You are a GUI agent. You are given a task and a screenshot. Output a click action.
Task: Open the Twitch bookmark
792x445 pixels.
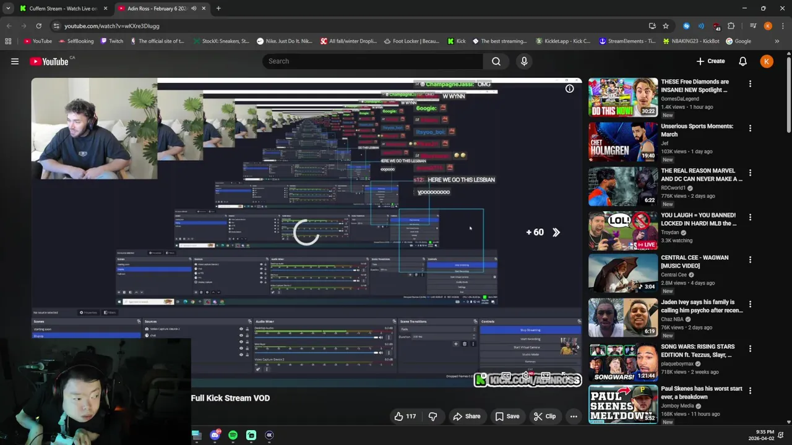click(111, 41)
